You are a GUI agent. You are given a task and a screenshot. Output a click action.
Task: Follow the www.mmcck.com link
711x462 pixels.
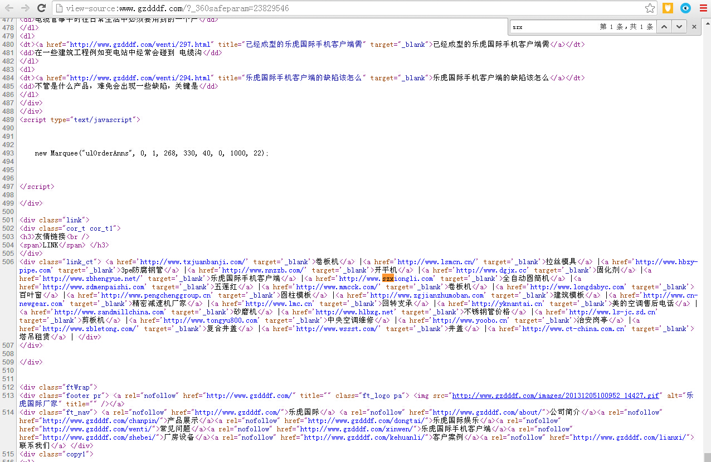[x=339, y=287]
